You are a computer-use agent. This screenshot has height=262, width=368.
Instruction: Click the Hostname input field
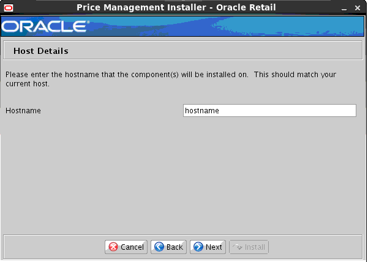pos(269,110)
